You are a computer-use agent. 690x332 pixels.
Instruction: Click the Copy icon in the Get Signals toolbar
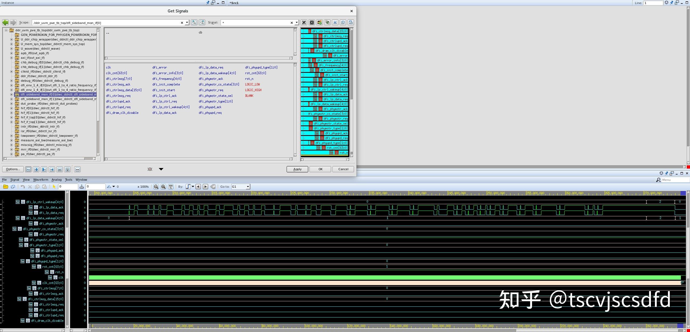[x=343, y=22]
